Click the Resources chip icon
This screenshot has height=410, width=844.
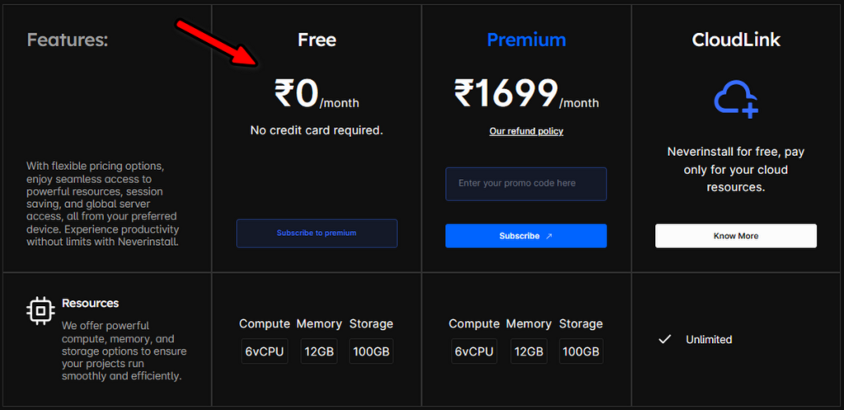[x=40, y=310]
